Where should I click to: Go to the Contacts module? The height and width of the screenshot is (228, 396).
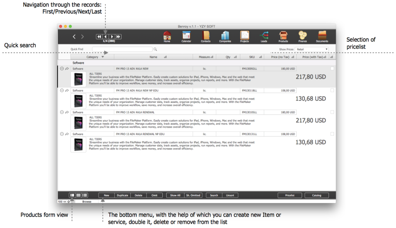206,36
